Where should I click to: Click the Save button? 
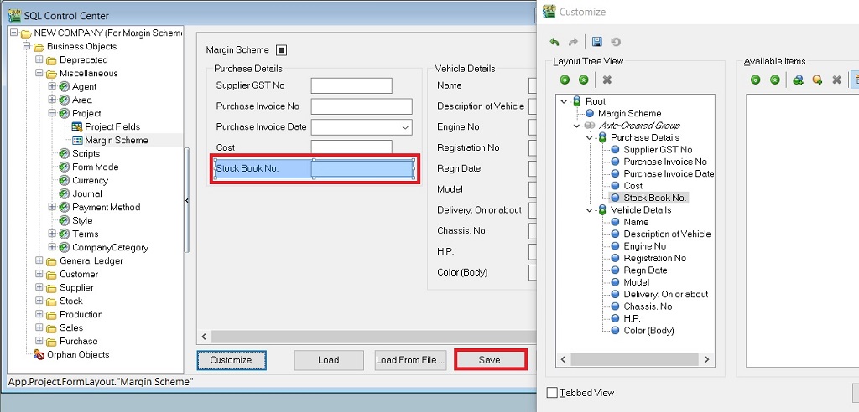[x=490, y=360]
